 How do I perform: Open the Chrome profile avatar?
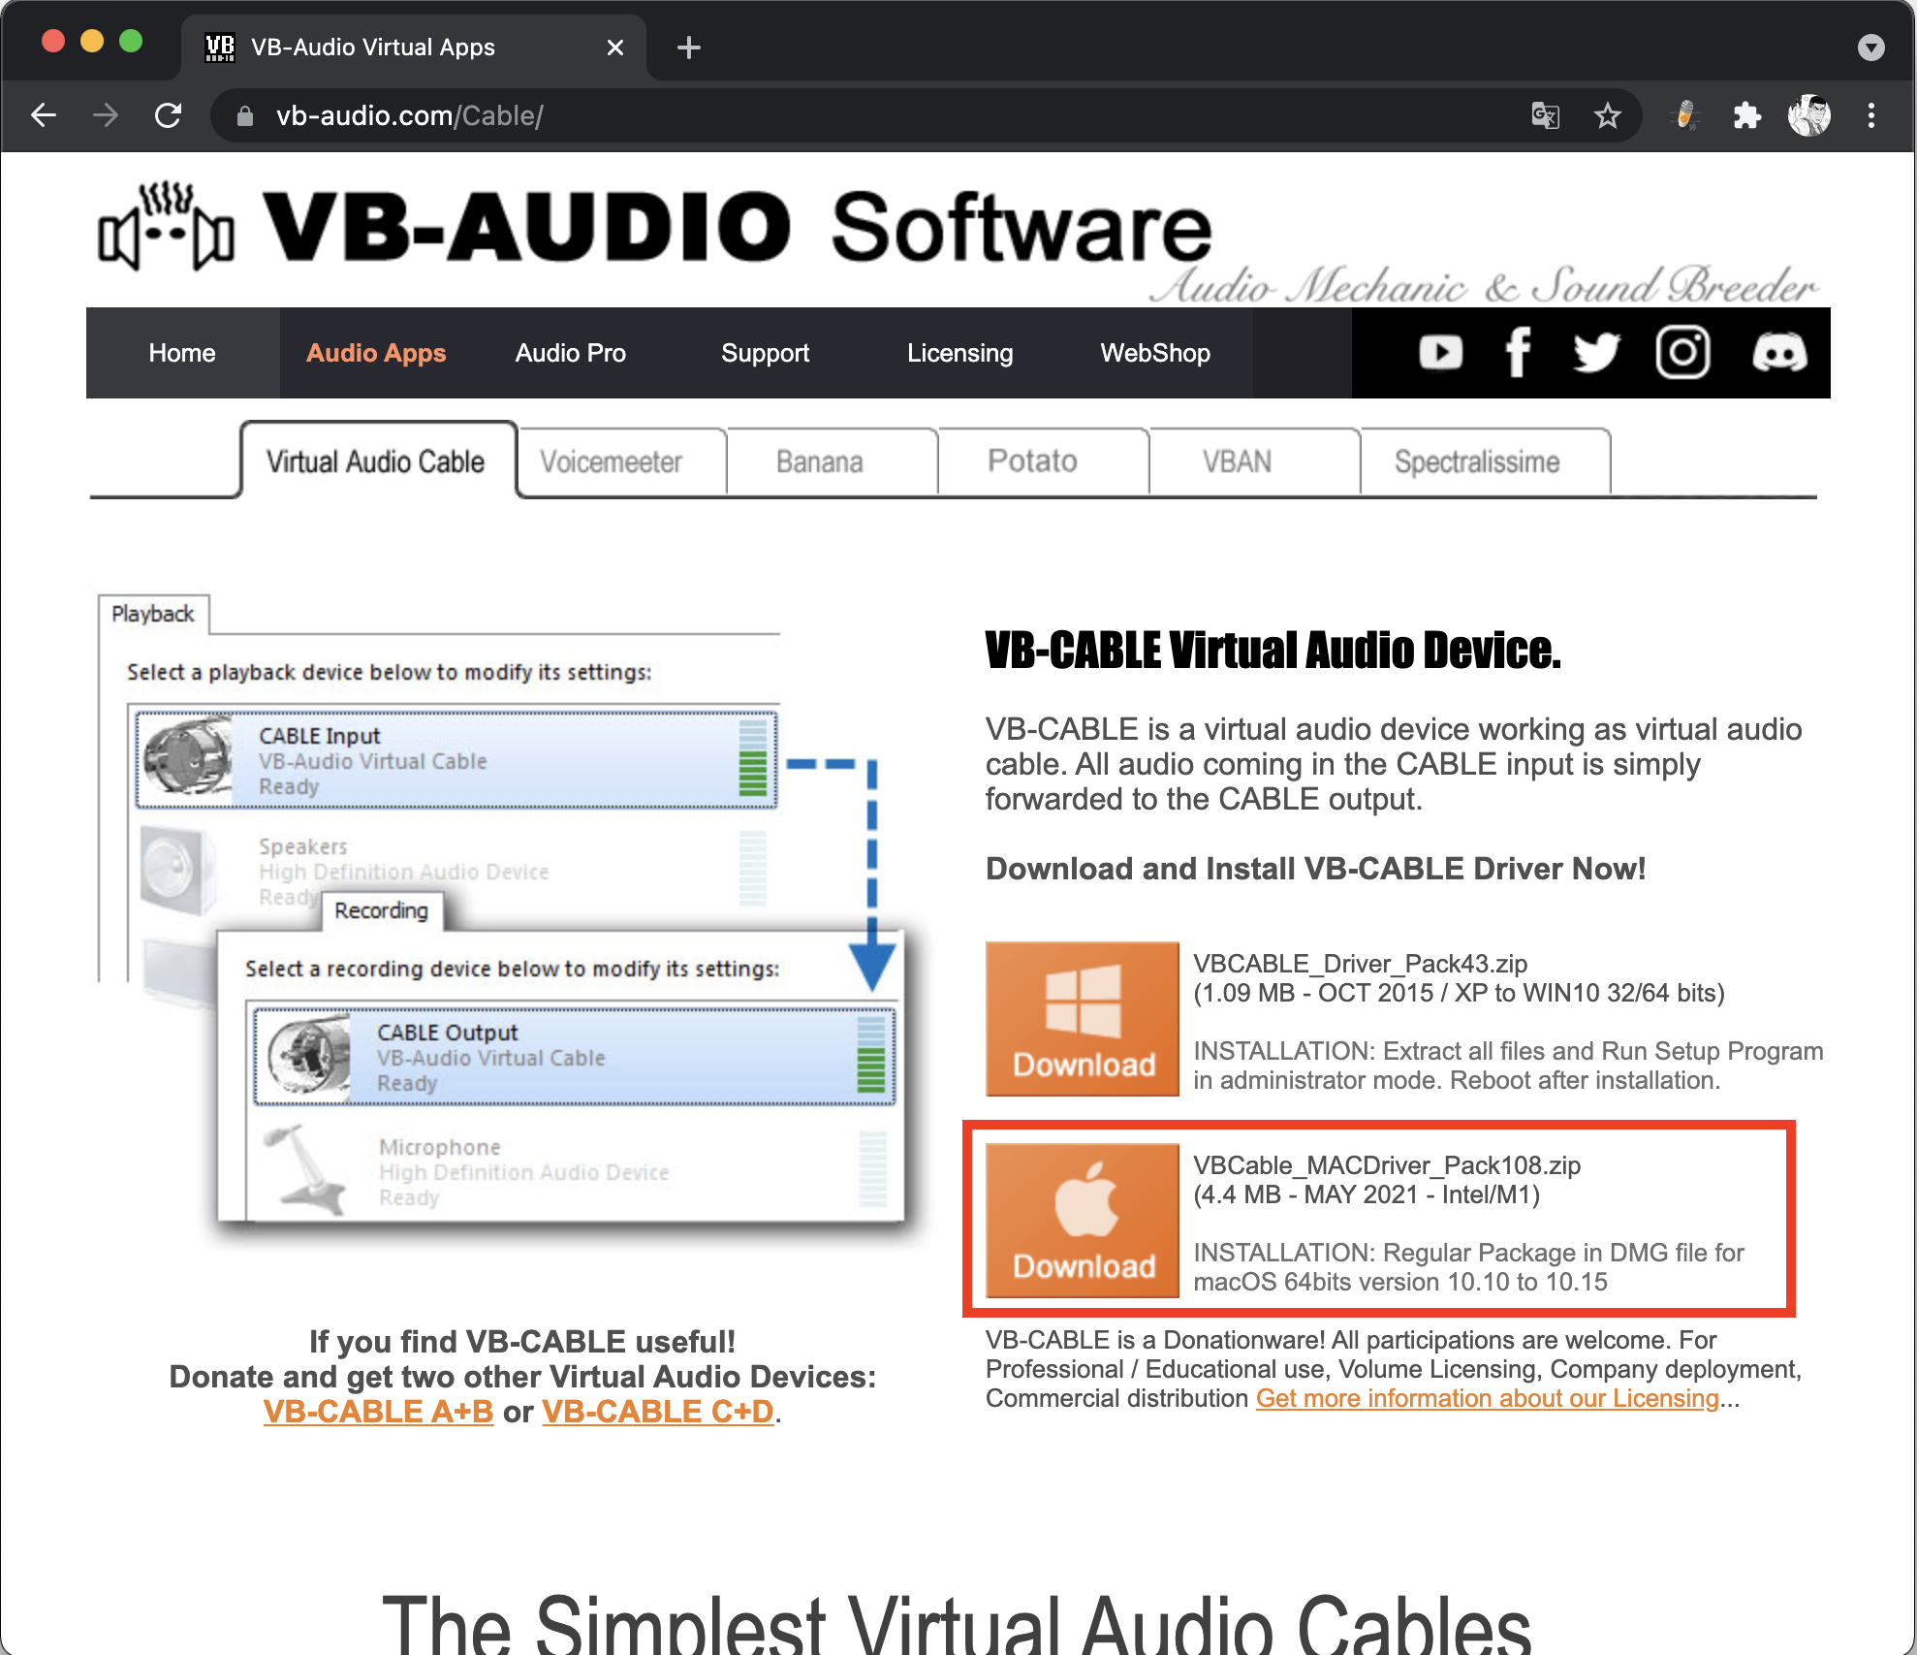click(1808, 116)
